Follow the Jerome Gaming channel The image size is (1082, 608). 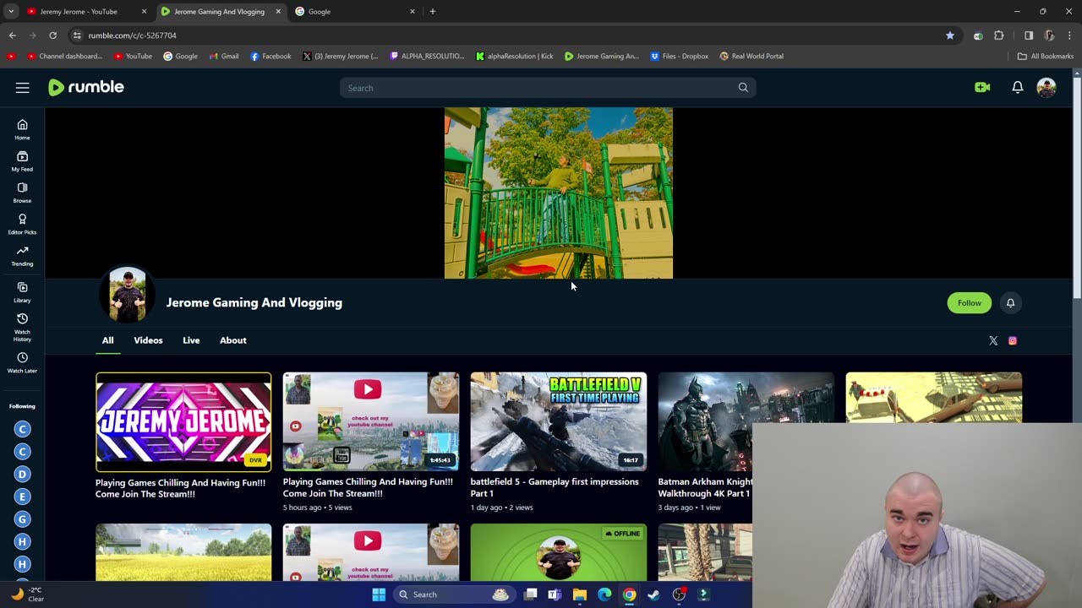[970, 303]
